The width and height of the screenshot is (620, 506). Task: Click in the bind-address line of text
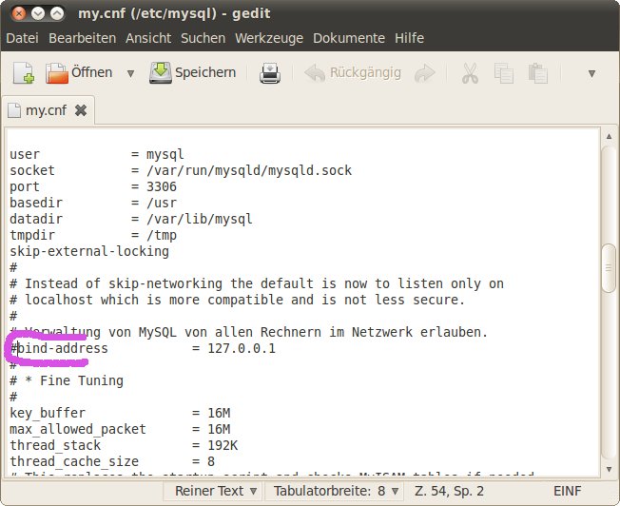coord(143,349)
